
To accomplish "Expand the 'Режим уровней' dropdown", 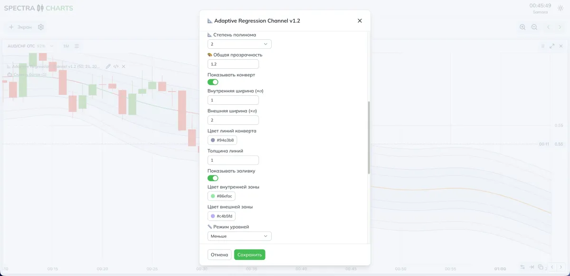I will (239, 236).
